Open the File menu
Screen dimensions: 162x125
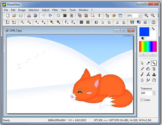tap(6, 10)
